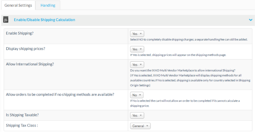Change the no-shipping-methods orders dropdown set to No
Image resolution: width=255 pixels, height=134 pixels.
click(137, 95)
